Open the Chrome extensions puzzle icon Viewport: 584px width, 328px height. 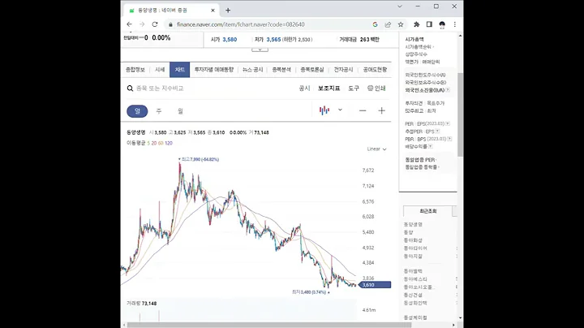pyautogui.click(x=416, y=24)
